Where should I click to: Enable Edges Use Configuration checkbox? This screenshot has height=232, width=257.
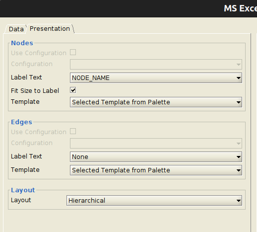pos(73,131)
